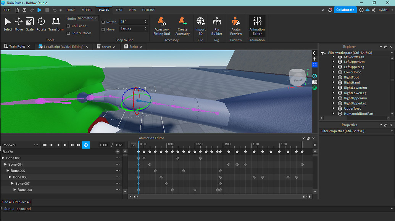Open notifications bell icon
395x221 pixels.
330,10
